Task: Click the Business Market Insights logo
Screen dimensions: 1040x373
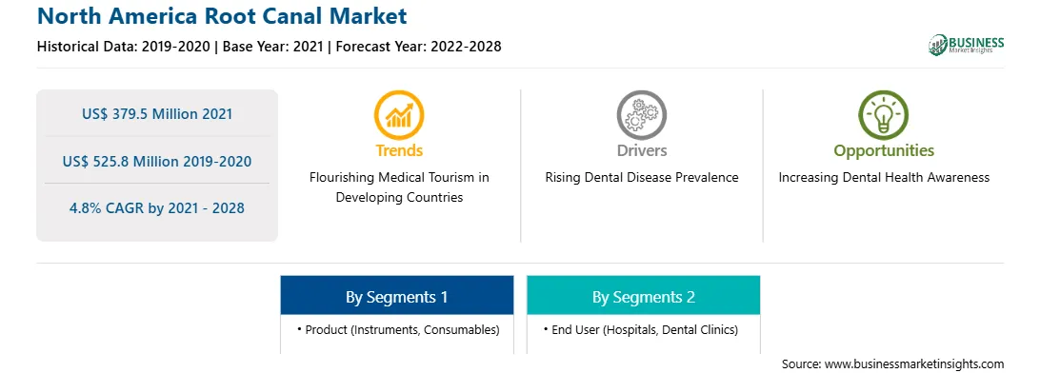Action: coord(967,45)
